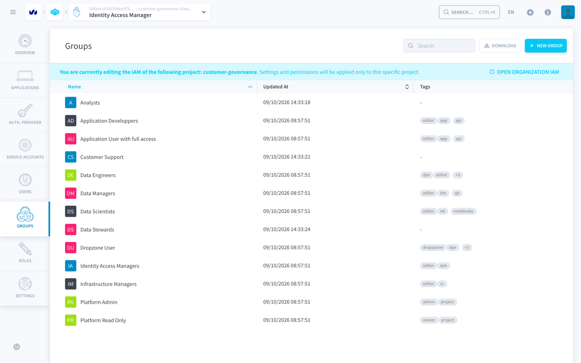581x363 pixels.
Task: Open the Roles section in sidebar
Action: 25,253
